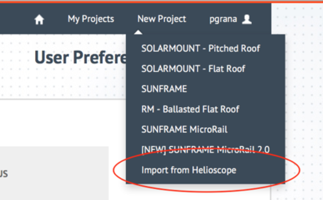Viewport: 323px width, 200px height.
Task: Choose [NEW] SUNFRAME MicroRail 2.0
Action: 205,150
